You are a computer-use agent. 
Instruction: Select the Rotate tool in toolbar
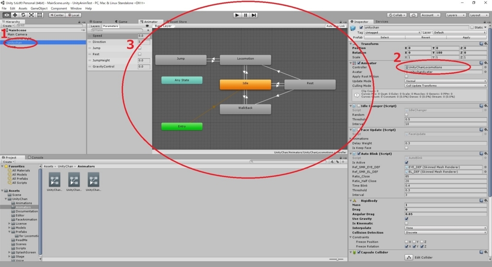click(x=23, y=15)
